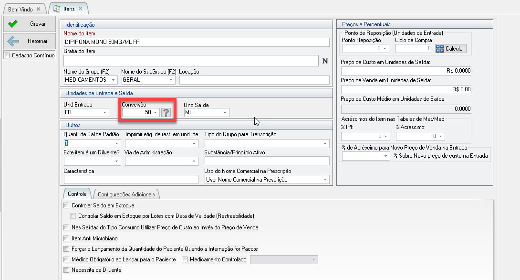Close the Itens tab with its X
Image resolution: width=520 pixels, height=280 pixels.
tap(80, 9)
